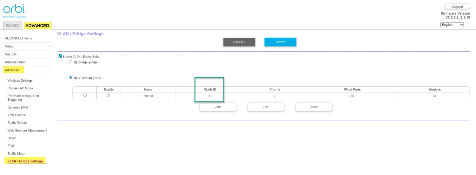
Task: Click the VLAN ID value 6
Action: point(210,96)
